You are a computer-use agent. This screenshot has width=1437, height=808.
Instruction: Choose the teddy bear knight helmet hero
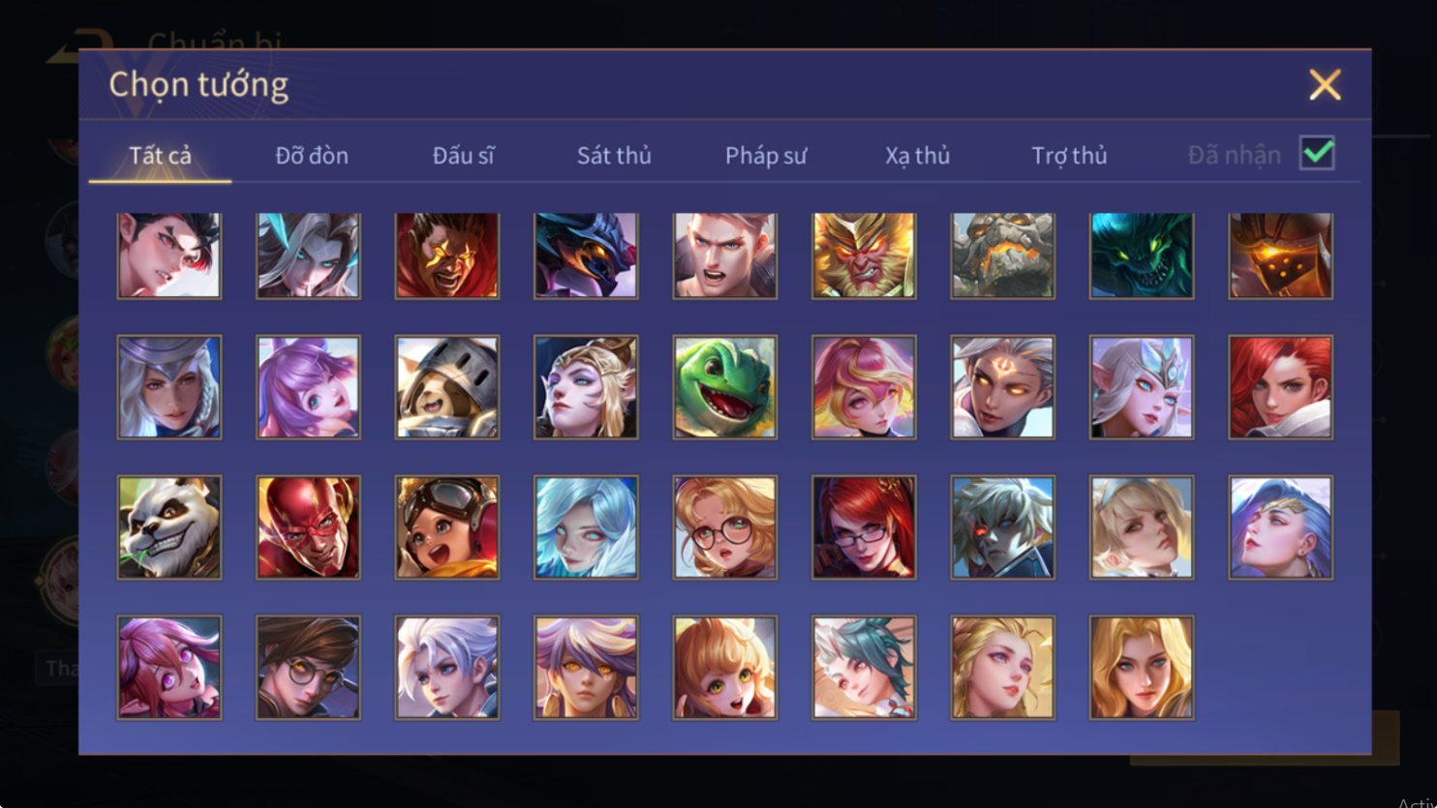(447, 387)
